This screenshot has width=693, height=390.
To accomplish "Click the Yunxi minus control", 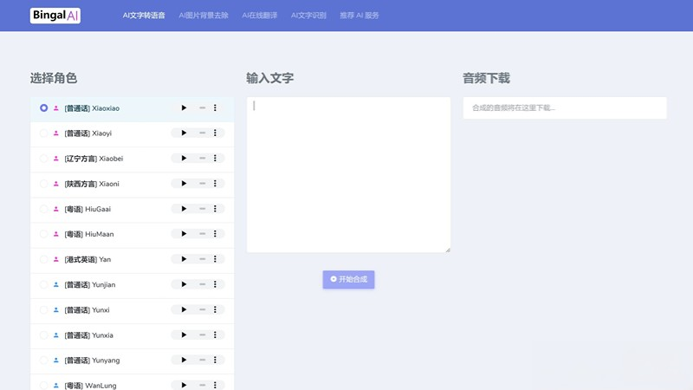I will (x=202, y=309).
